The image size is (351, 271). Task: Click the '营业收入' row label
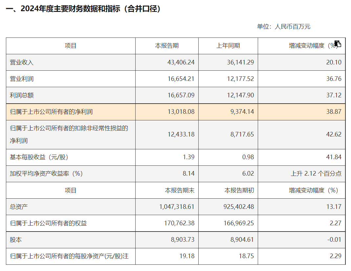click(x=21, y=62)
